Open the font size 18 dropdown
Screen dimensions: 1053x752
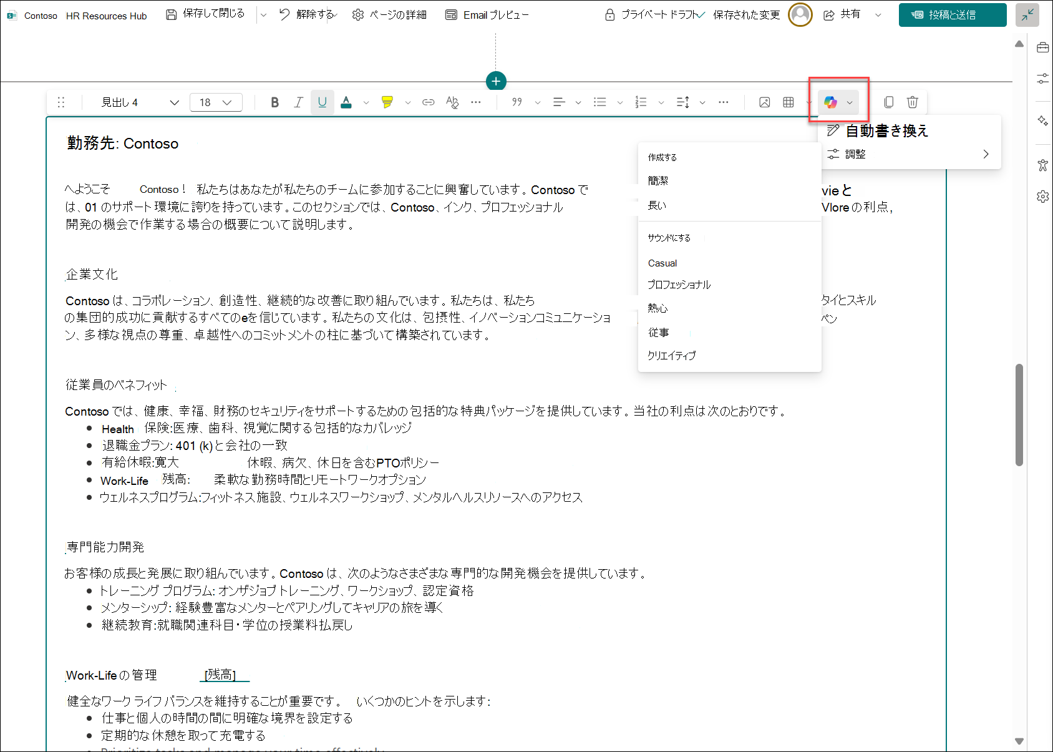pyautogui.click(x=216, y=102)
